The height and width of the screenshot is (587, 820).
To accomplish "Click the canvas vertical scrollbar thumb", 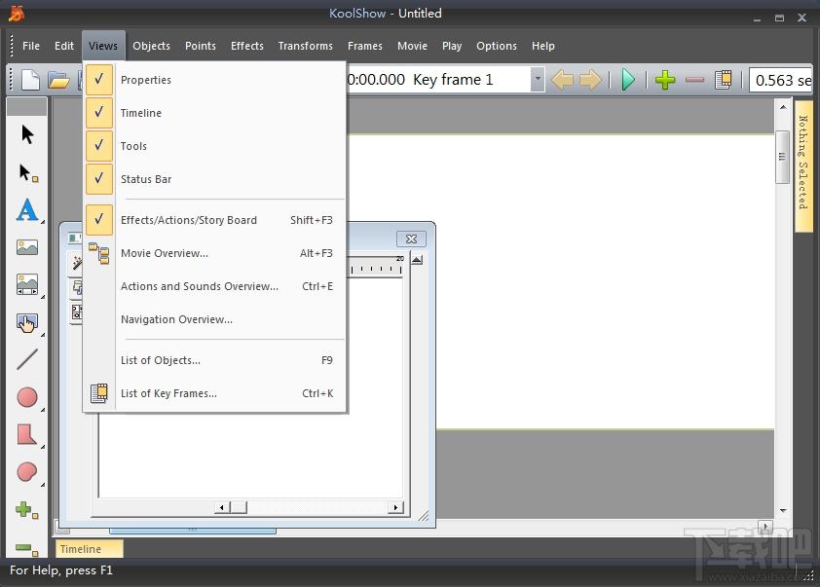I will pos(782,157).
